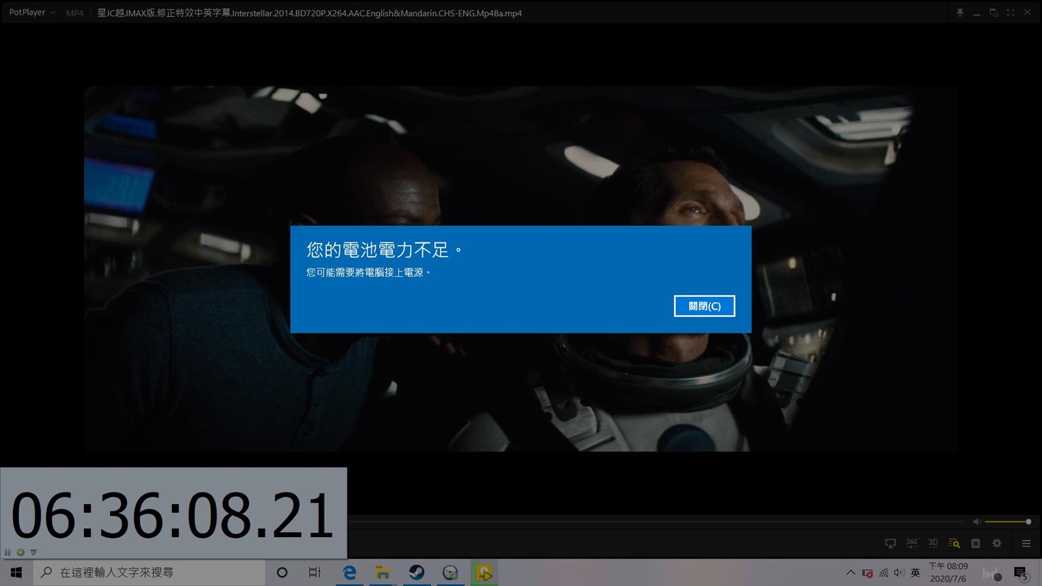Click the green plus icon on timer
Screen dimensions: 1042x586
coord(21,552)
